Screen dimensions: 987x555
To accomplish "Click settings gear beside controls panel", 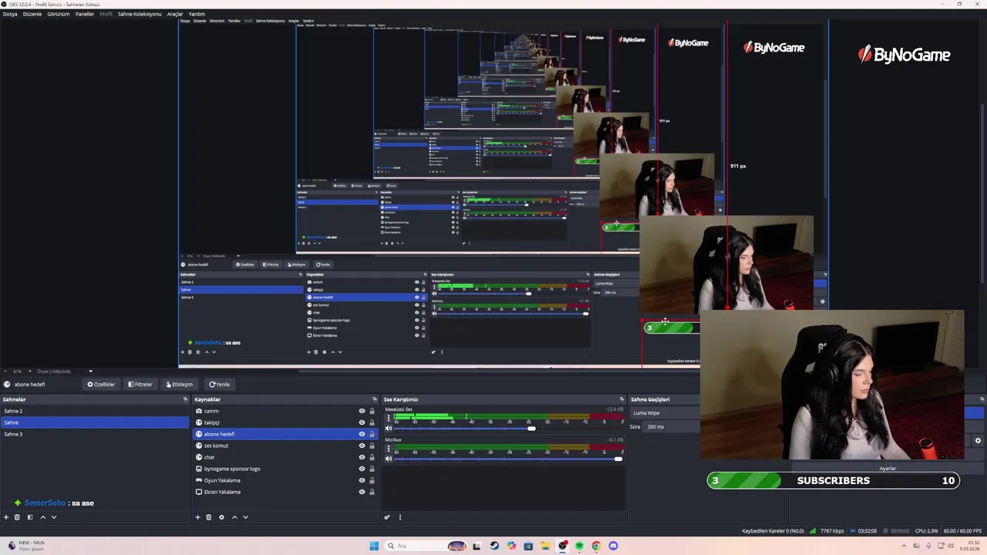I will tap(978, 441).
